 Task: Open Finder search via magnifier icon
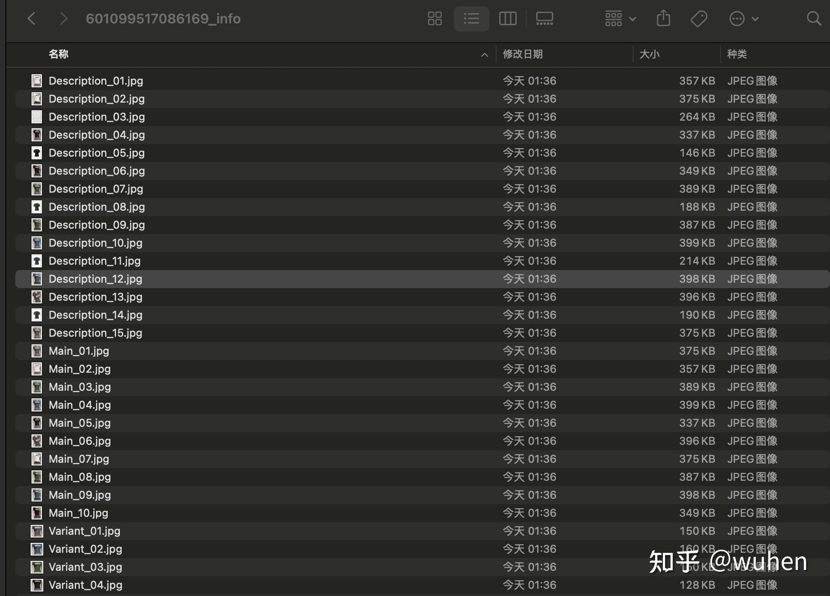[x=813, y=18]
